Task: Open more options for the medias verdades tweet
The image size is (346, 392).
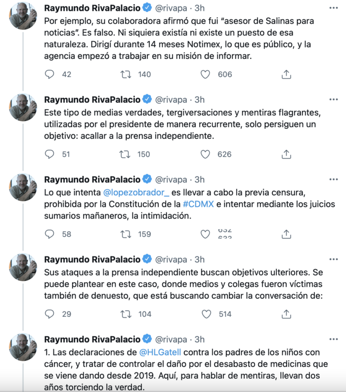Action: [x=334, y=99]
